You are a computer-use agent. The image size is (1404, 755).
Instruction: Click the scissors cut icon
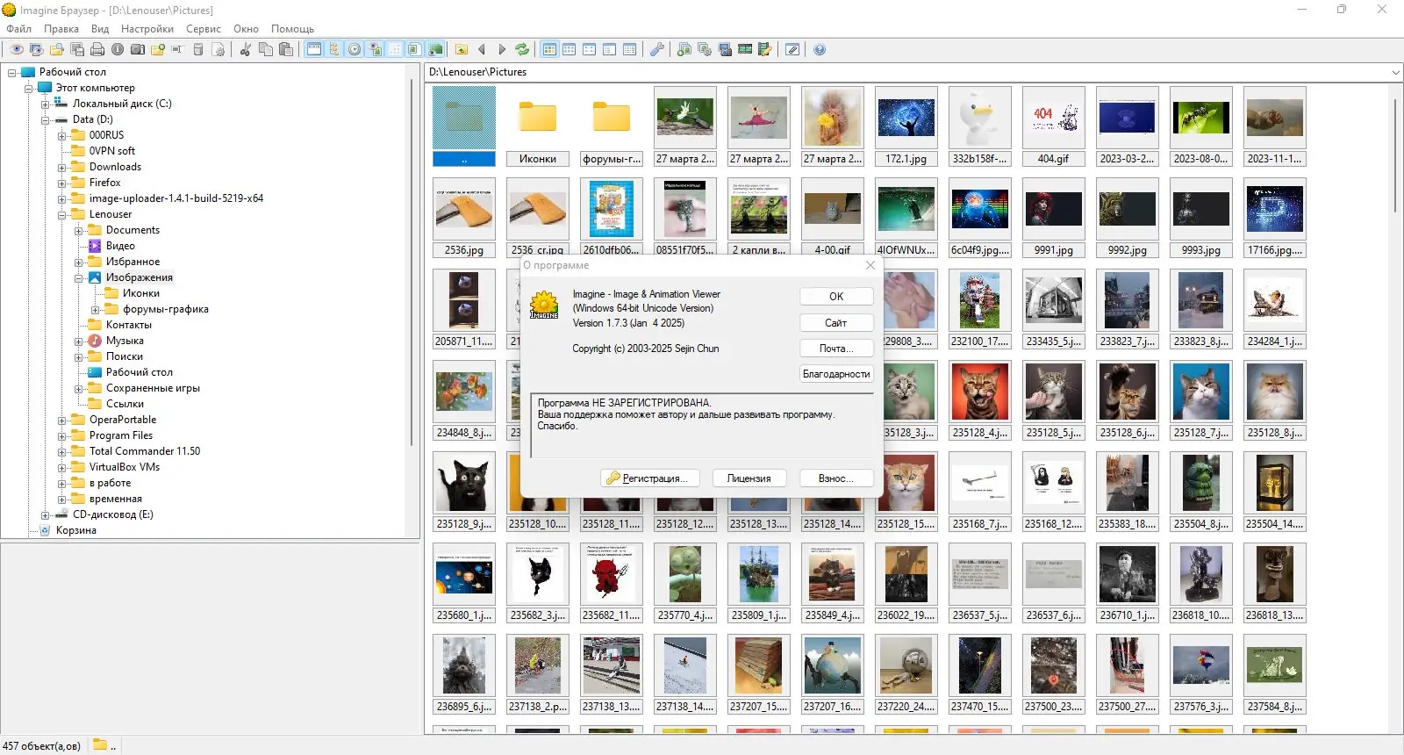pyautogui.click(x=245, y=49)
